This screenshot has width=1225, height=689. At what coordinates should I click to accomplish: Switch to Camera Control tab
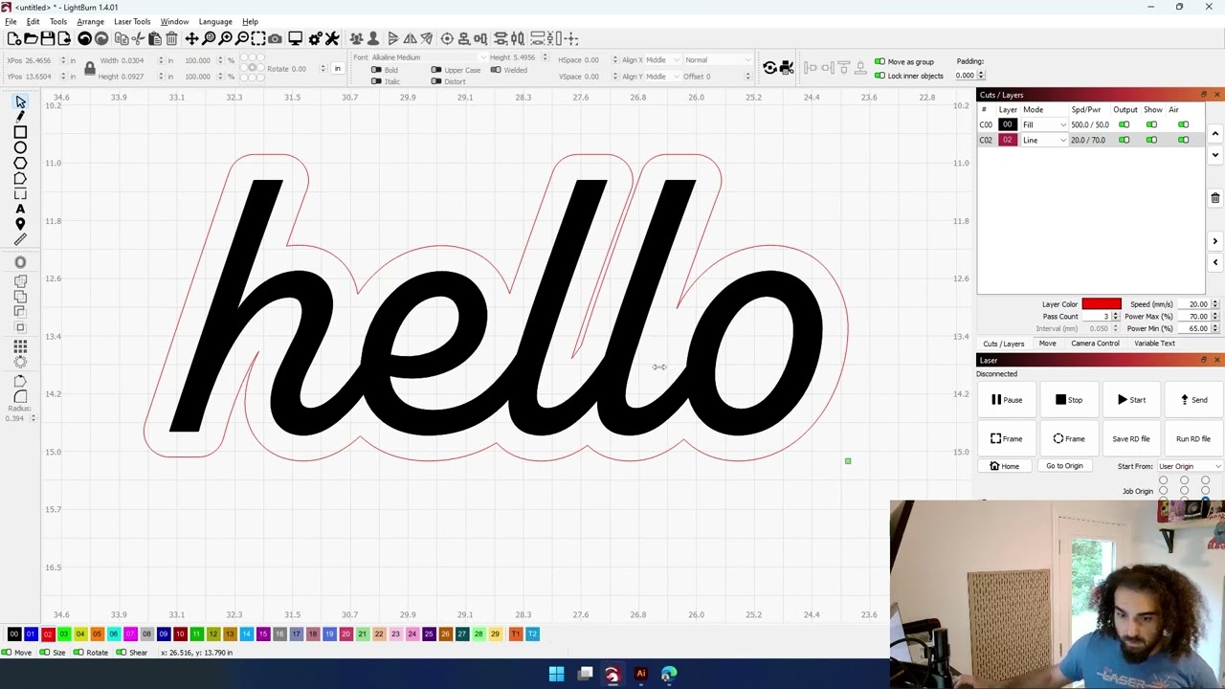click(x=1095, y=344)
